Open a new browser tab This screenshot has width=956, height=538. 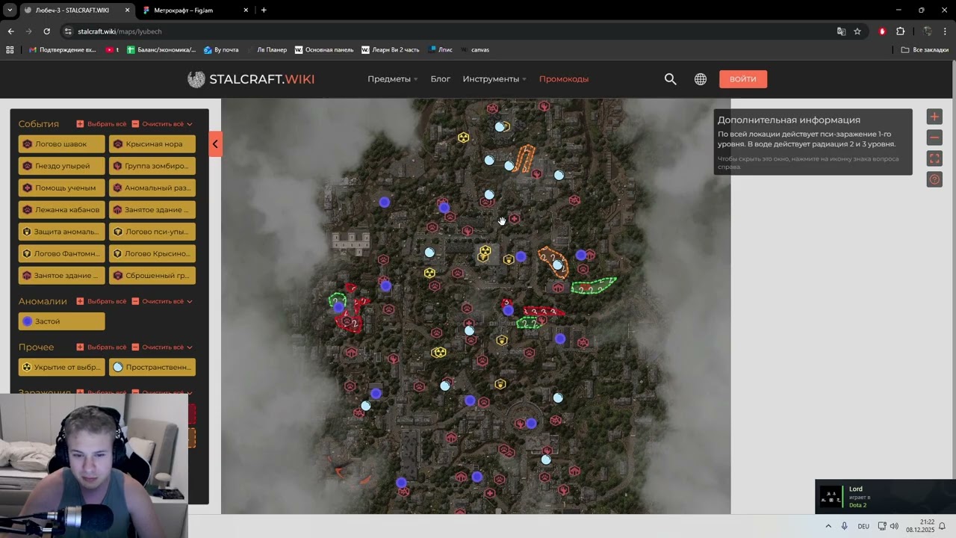(x=264, y=10)
